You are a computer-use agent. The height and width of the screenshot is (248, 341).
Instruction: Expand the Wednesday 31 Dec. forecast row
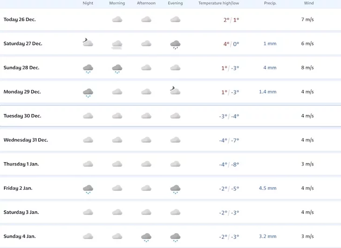tap(26, 140)
